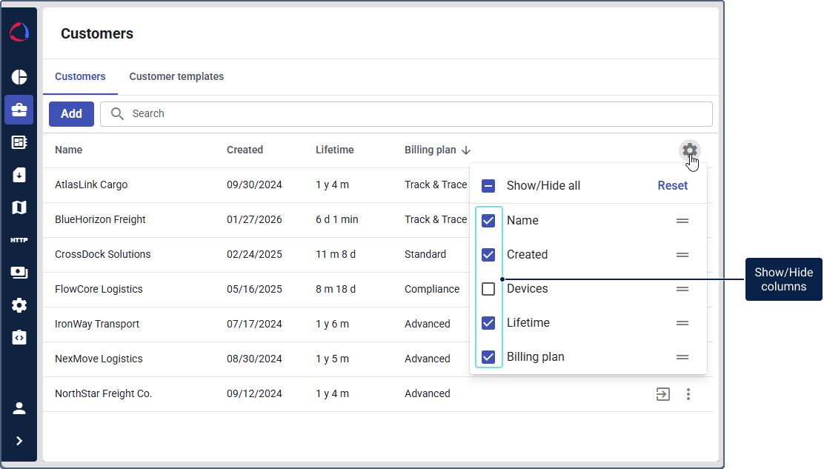Screen dimensions: 824x469
Task: Click the briefcase Customers icon in sidebar
Action: tap(19, 110)
